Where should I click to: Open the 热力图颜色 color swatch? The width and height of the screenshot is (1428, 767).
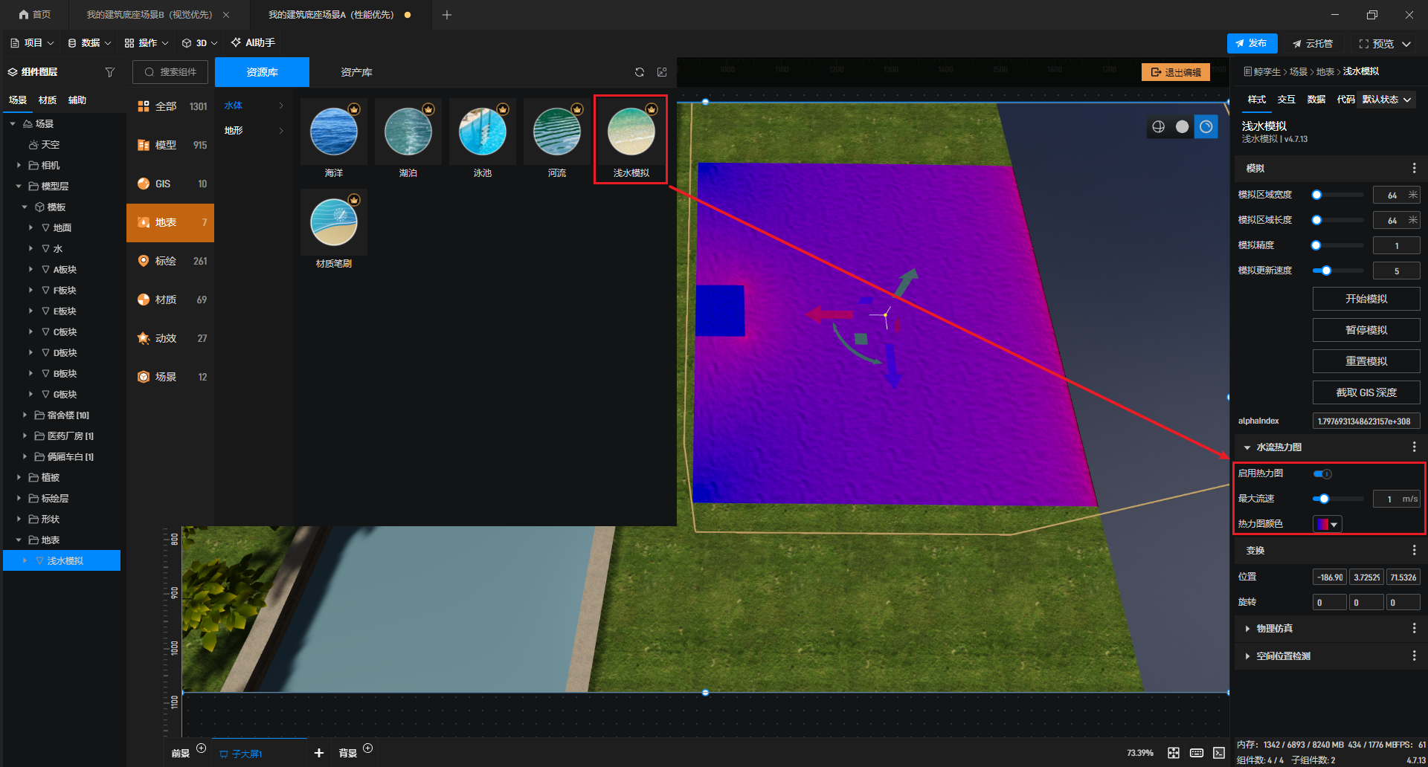pos(1328,524)
